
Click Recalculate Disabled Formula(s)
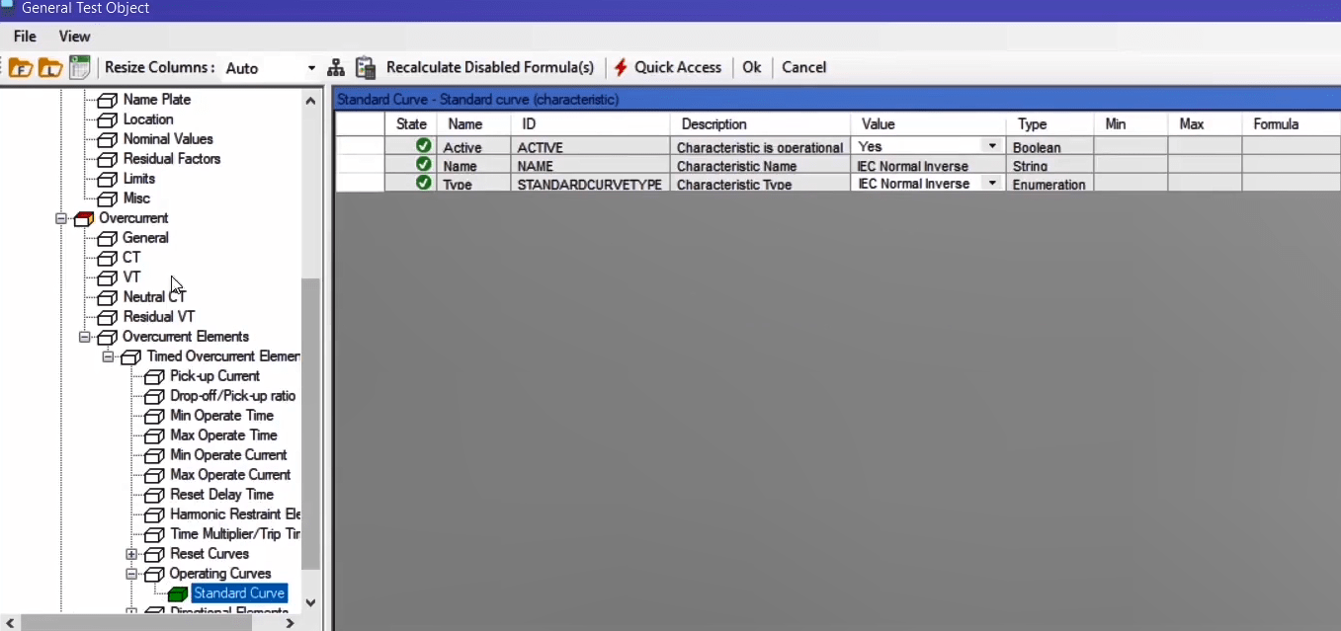coord(490,67)
